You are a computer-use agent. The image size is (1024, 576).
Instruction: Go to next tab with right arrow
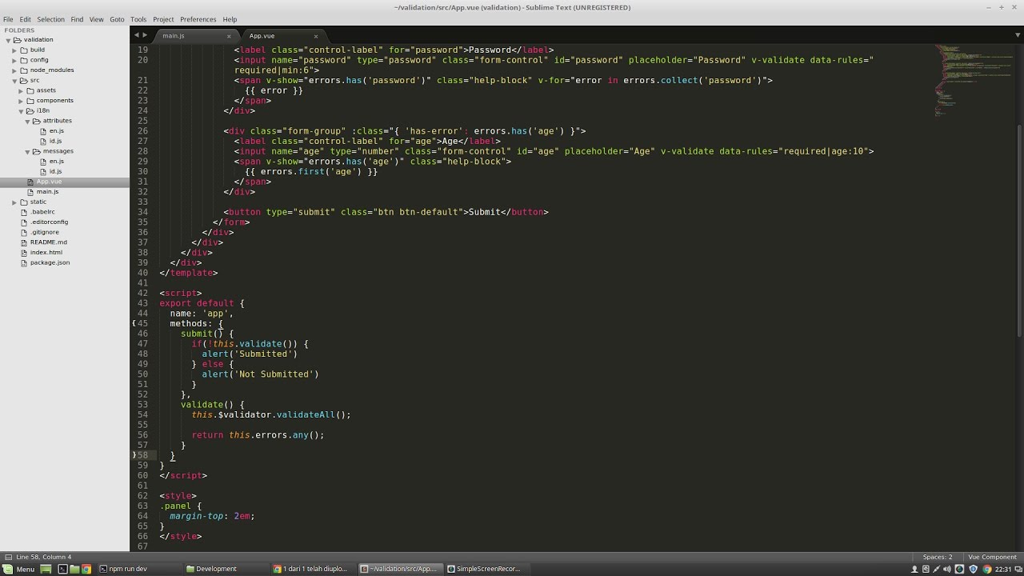[x=146, y=35]
